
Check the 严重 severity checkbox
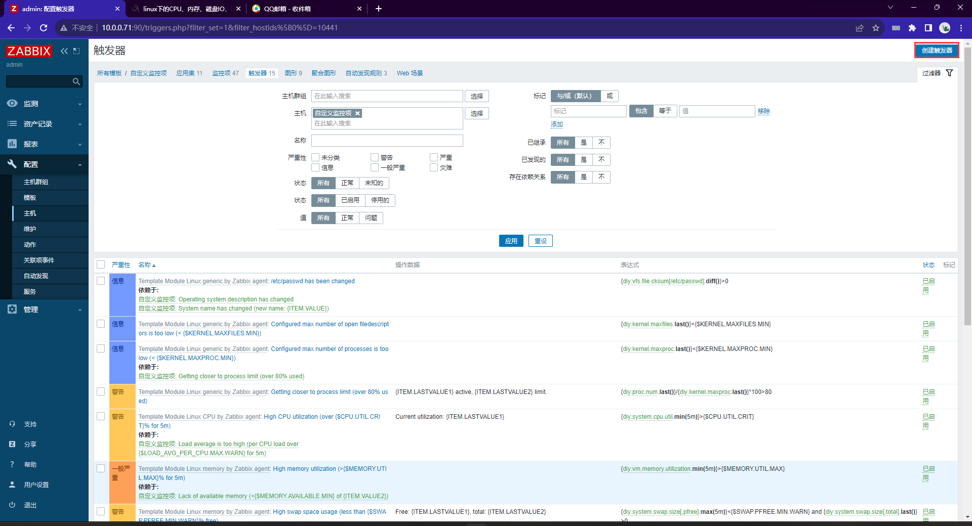(x=434, y=157)
